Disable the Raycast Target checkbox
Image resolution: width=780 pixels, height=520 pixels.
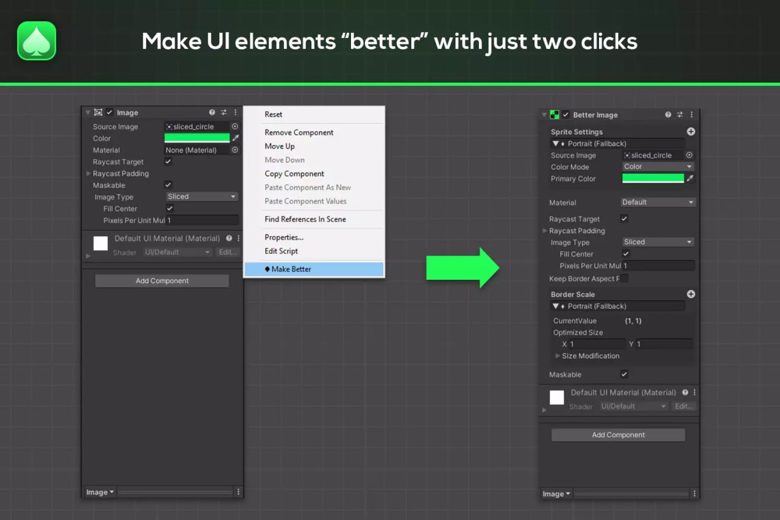169,162
